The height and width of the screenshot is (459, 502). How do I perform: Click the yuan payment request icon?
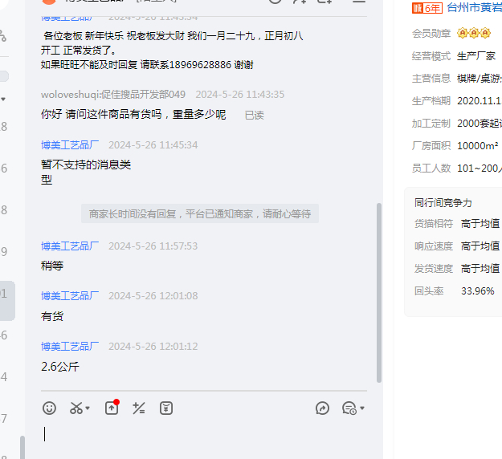pos(166,408)
